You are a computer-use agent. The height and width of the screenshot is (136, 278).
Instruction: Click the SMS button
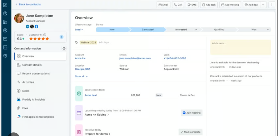click(192, 5)
